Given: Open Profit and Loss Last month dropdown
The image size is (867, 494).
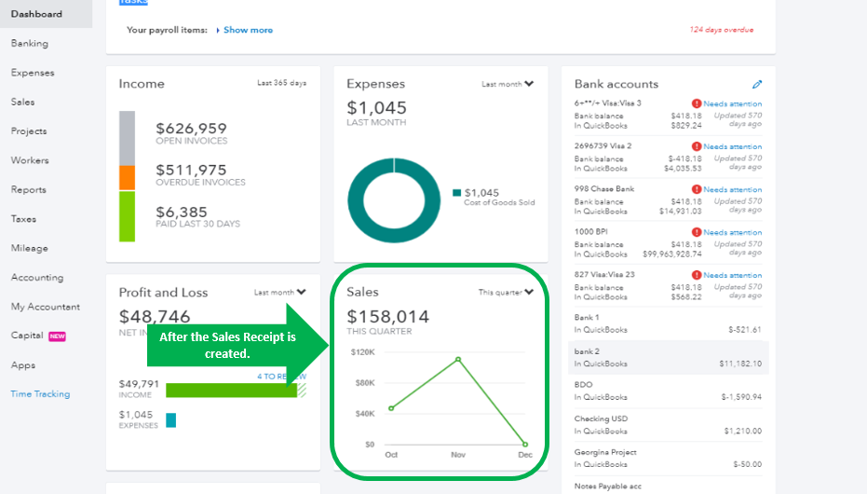Looking at the screenshot, I should click(279, 292).
